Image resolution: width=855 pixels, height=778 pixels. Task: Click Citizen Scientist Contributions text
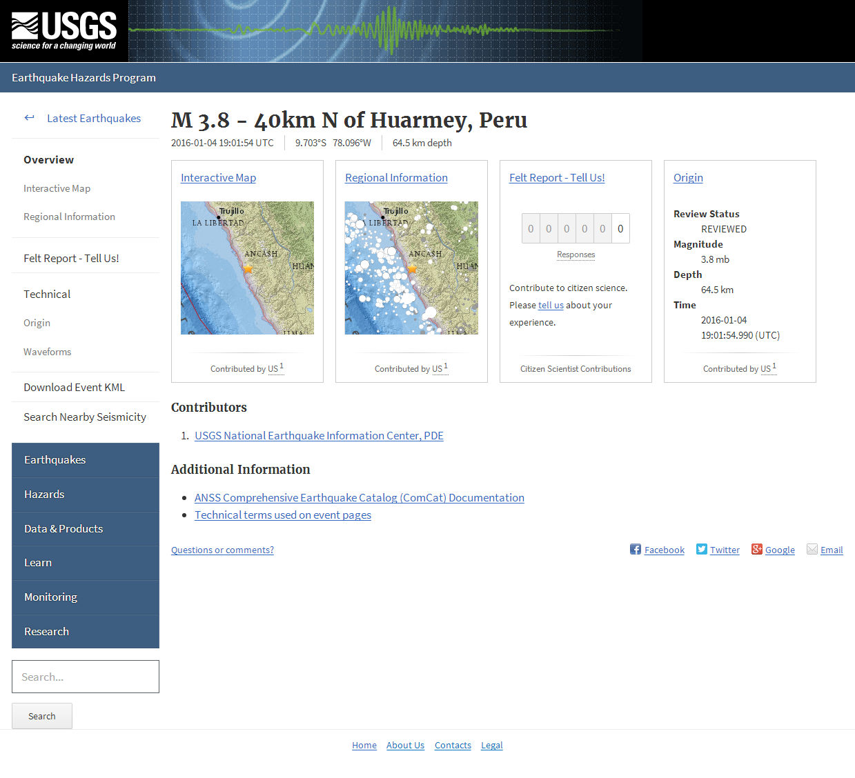tap(576, 369)
